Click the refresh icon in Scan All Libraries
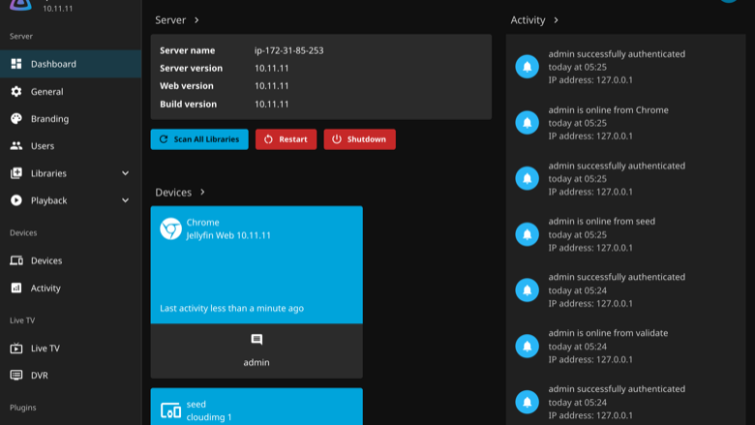 pos(164,139)
